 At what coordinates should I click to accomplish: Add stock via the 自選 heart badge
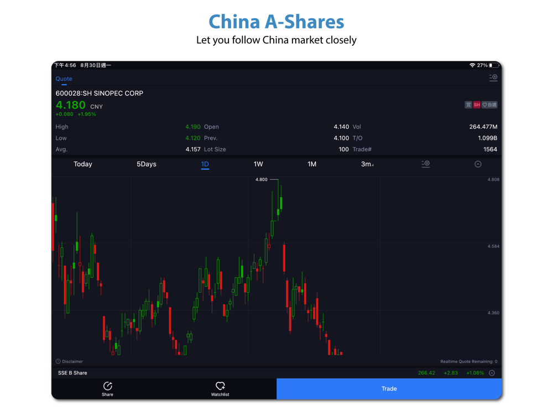489,105
